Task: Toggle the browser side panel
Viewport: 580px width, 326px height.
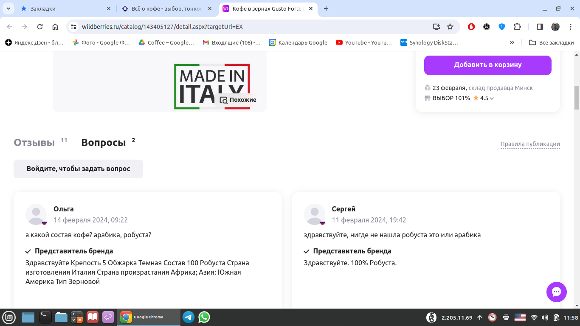Action: point(540,27)
